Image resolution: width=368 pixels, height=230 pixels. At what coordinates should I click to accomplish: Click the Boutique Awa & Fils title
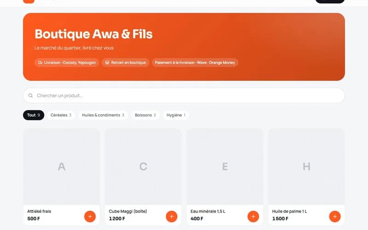pyautogui.click(x=94, y=34)
